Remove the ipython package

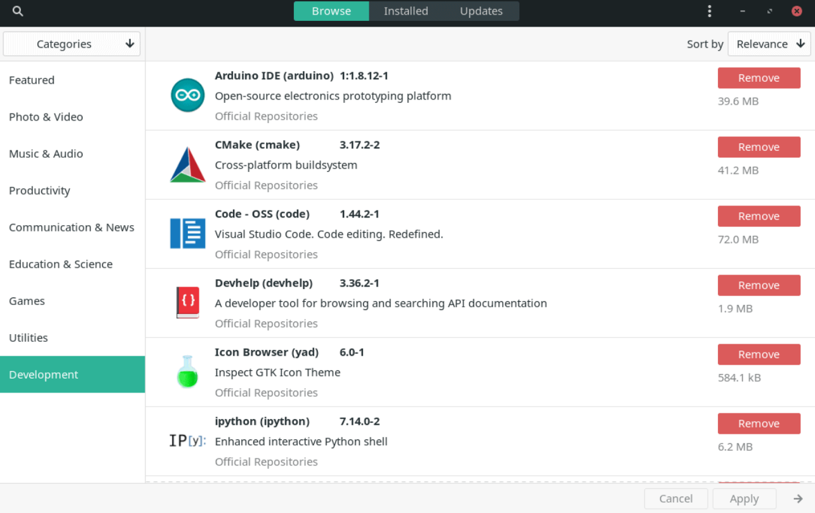(759, 424)
